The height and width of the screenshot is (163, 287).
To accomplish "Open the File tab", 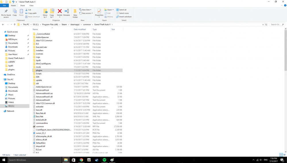I will (x=4, y=5).
